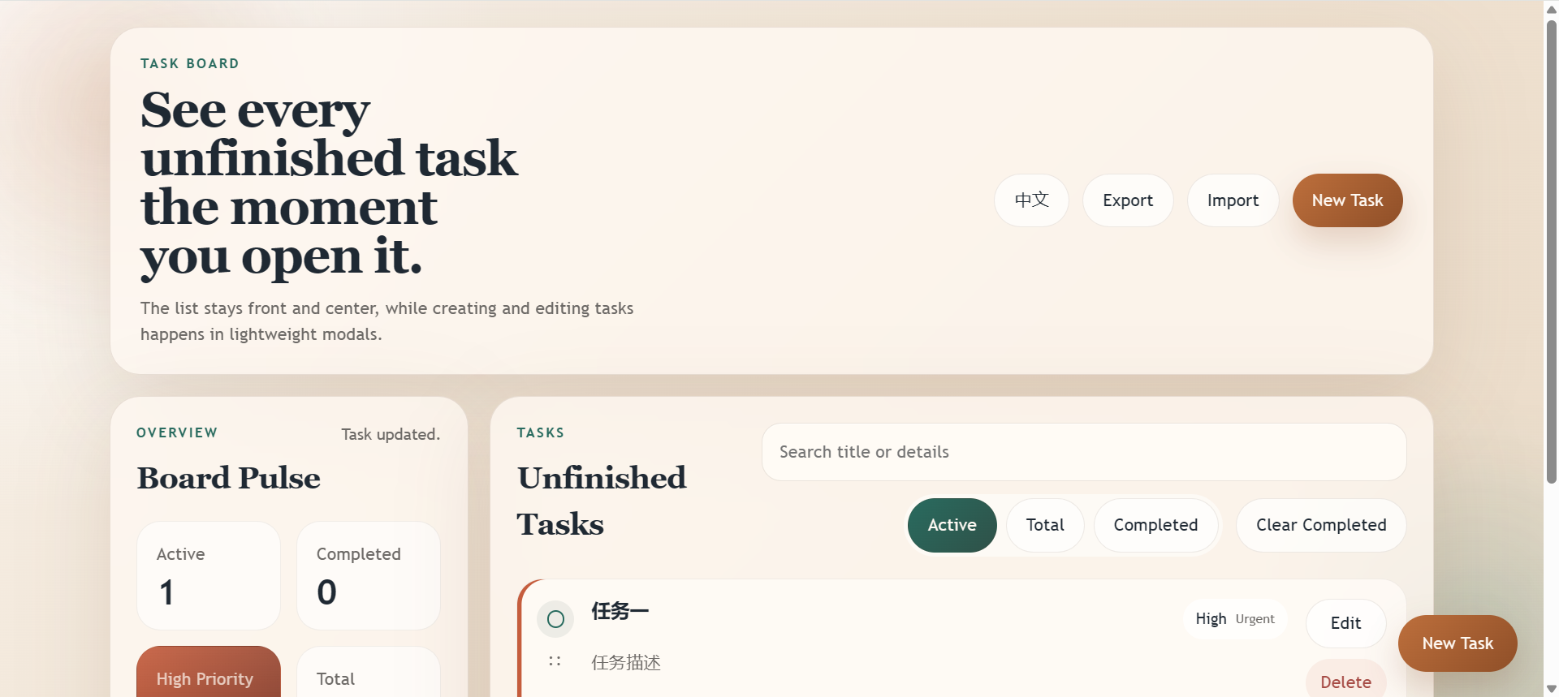Focus the Search title or details field

(1084, 452)
